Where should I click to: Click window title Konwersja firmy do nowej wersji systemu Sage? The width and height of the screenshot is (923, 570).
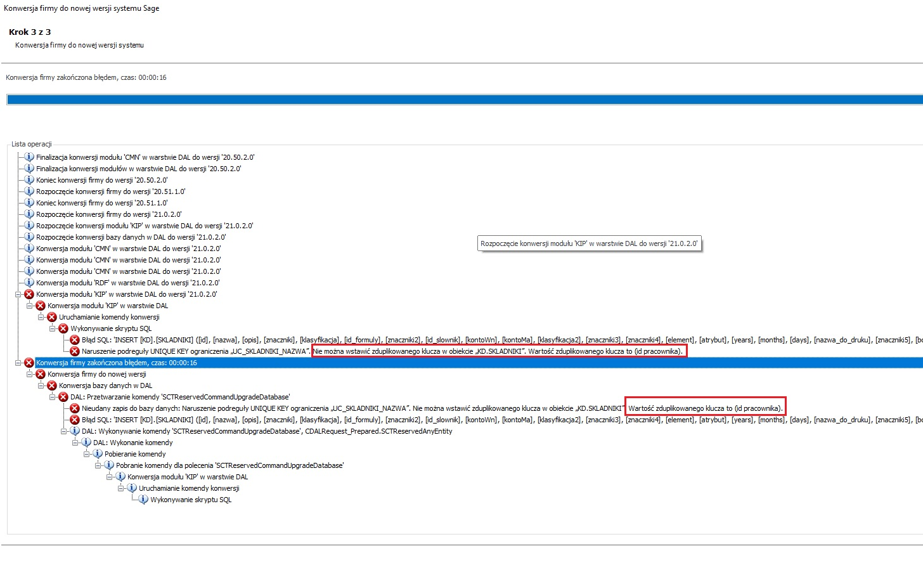click(x=82, y=8)
